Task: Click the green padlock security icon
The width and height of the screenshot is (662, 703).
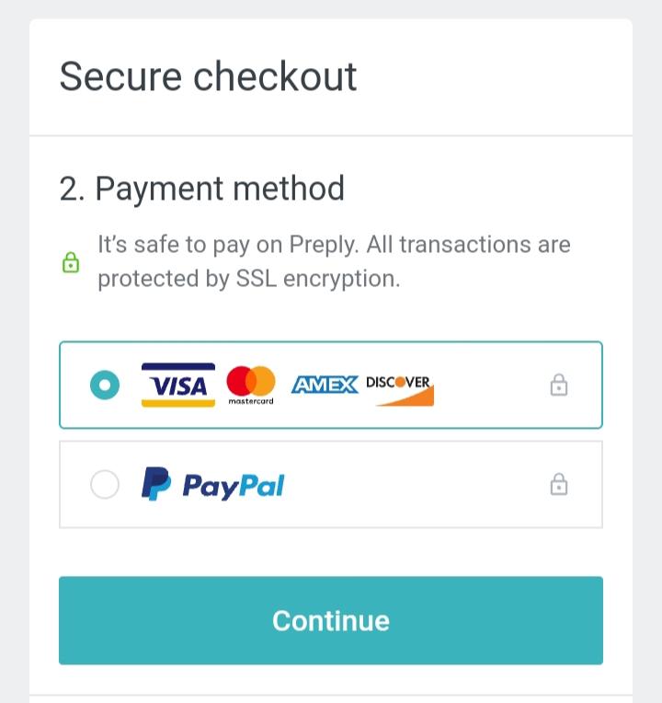Action: pyautogui.click(x=70, y=263)
